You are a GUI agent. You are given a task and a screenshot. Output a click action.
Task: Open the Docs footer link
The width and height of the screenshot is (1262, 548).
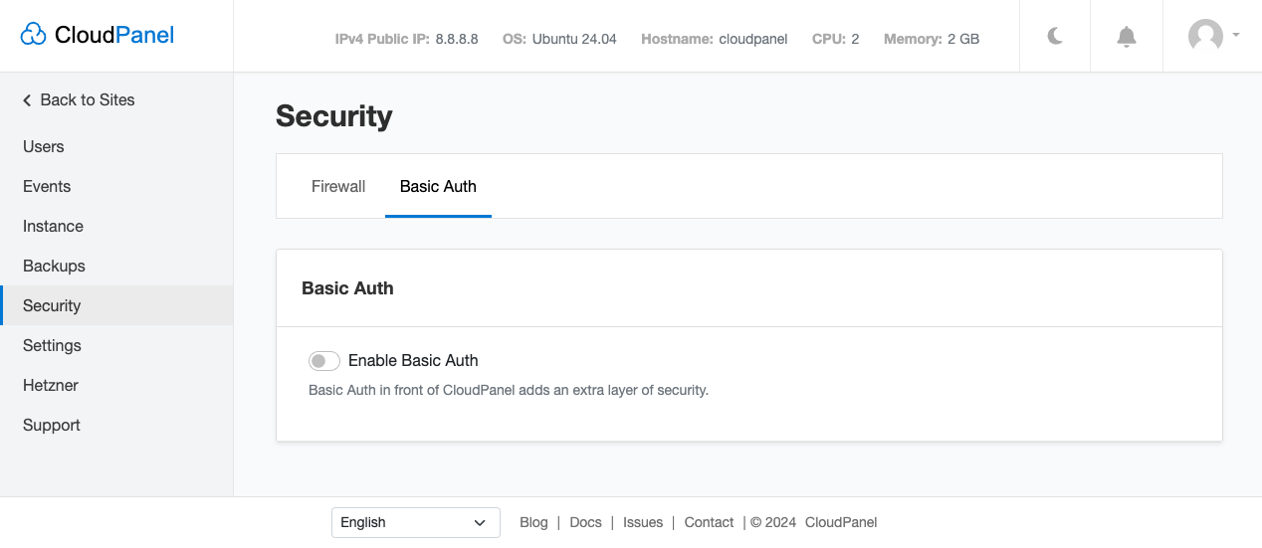pos(585,522)
